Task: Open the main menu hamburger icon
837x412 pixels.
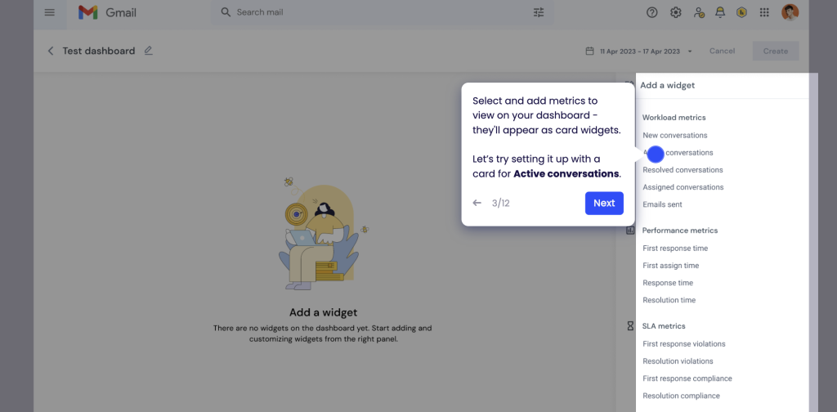Action: (50, 12)
